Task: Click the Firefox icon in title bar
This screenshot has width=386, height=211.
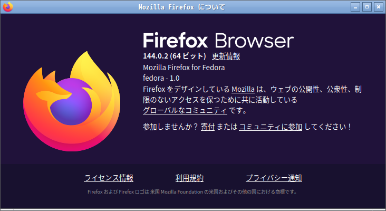Action: tap(7, 7)
